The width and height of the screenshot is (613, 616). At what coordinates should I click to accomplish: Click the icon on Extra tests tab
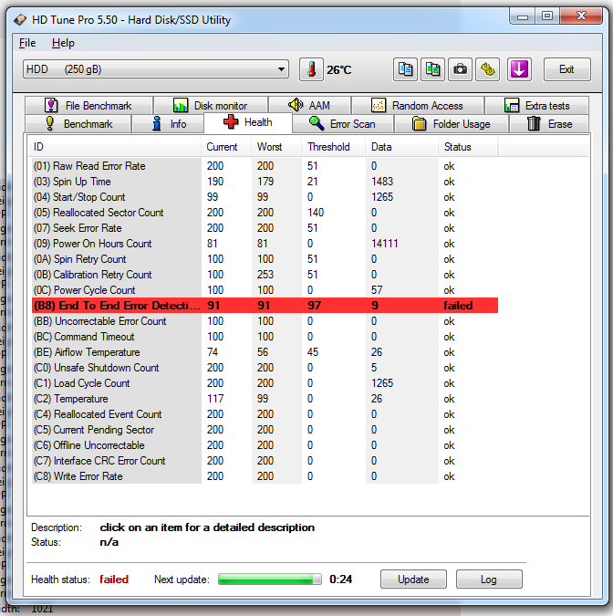pos(512,105)
